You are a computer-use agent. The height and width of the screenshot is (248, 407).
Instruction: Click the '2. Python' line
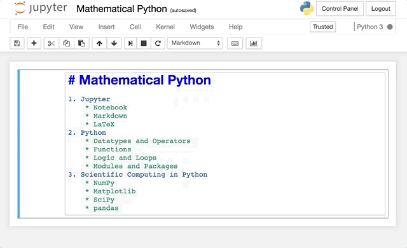(x=87, y=132)
